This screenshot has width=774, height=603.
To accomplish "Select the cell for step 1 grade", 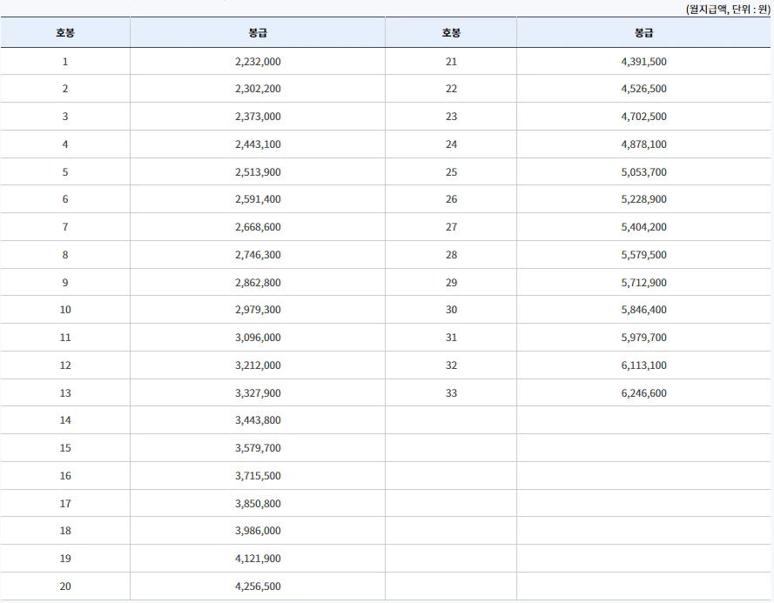I will point(65,61).
